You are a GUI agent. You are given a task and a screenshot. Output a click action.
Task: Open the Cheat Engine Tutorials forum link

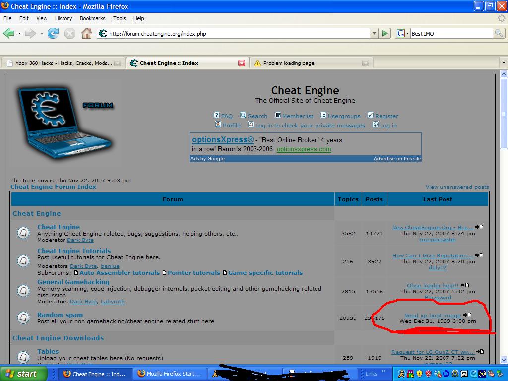pyautogui.click(x=74, y=251)
